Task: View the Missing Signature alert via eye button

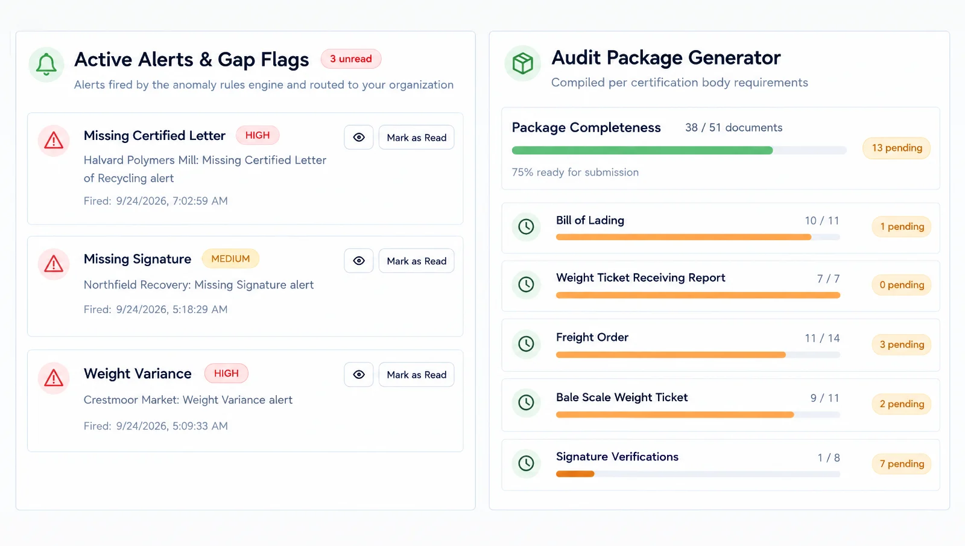Action: (359, 261)
